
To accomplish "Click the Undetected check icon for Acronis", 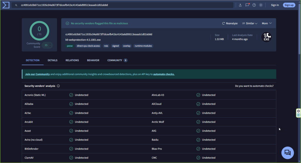I will pyautogui.click(x=71, y=95).
